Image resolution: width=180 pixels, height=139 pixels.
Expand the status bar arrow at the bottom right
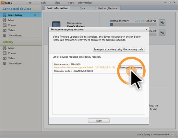point(172,134)
